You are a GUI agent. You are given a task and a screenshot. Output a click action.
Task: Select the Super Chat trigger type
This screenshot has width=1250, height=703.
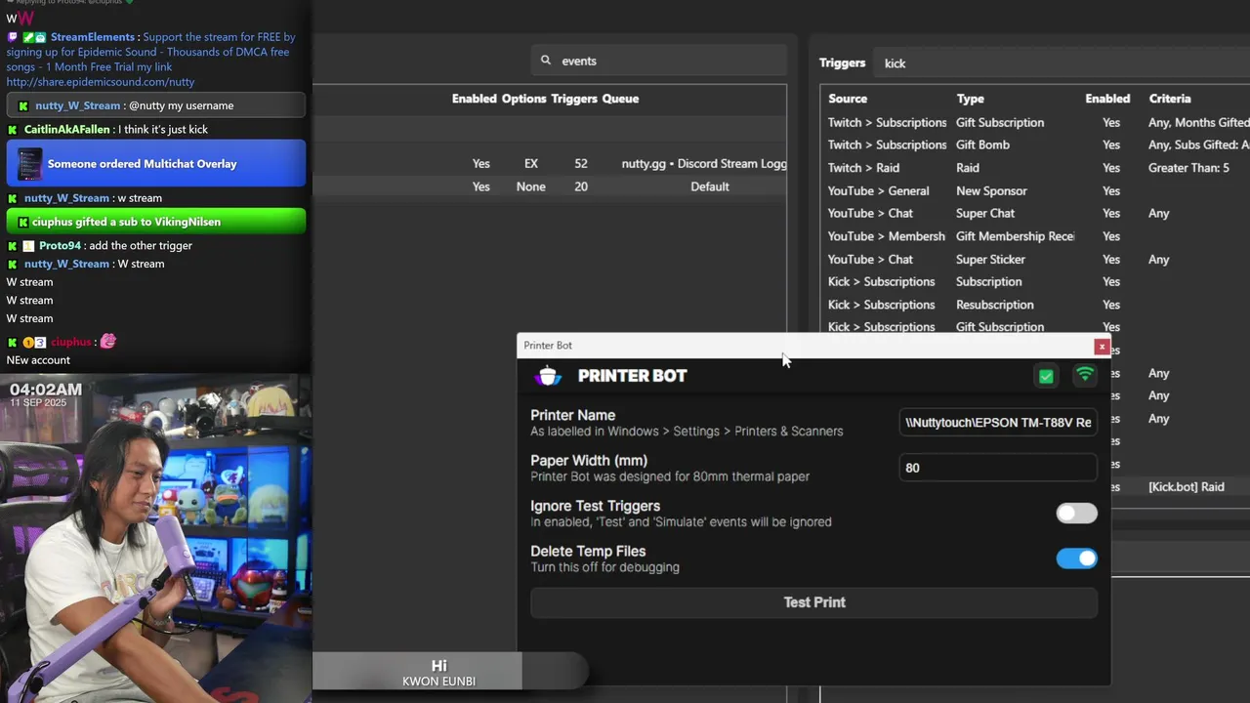[985, 213]
